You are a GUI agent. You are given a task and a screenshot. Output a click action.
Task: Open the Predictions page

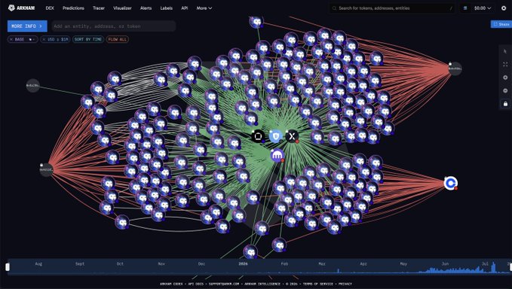click(x=73, y=8)
